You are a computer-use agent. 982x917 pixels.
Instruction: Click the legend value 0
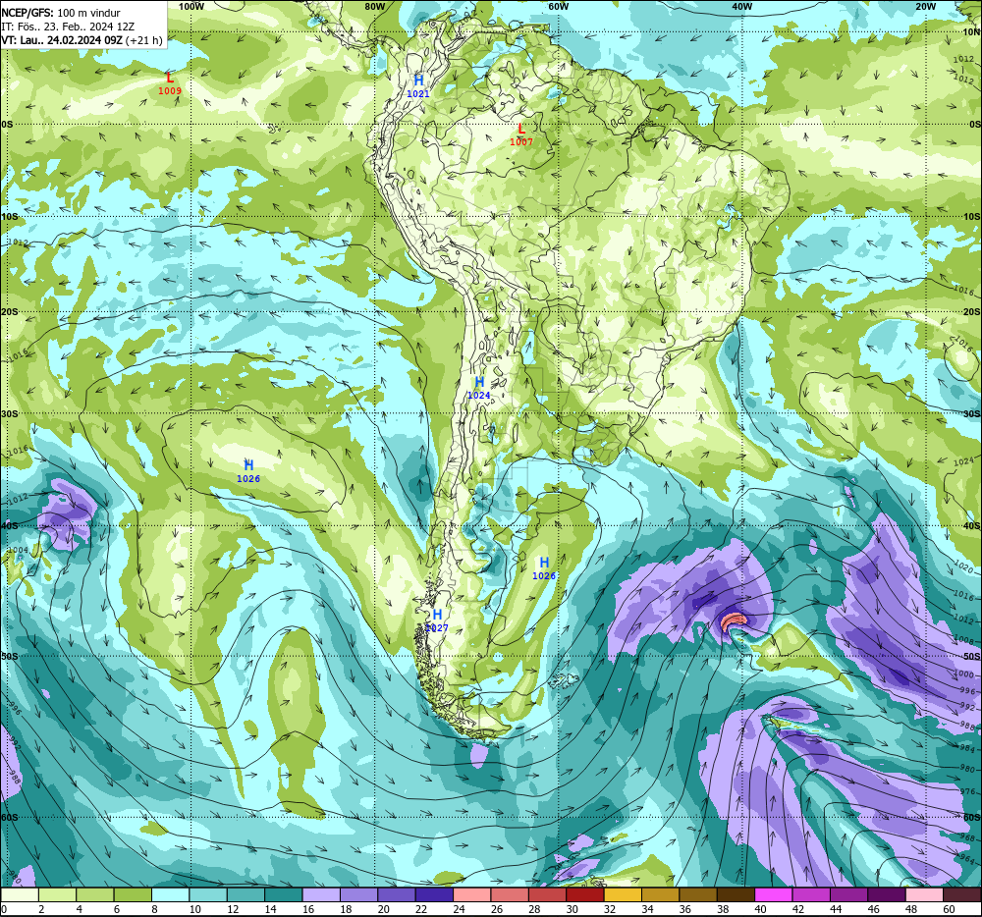[4, 909]
